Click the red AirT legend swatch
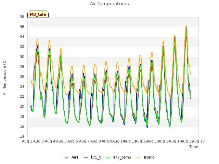The height and width of the screenshot is (164, 219). 66,158
